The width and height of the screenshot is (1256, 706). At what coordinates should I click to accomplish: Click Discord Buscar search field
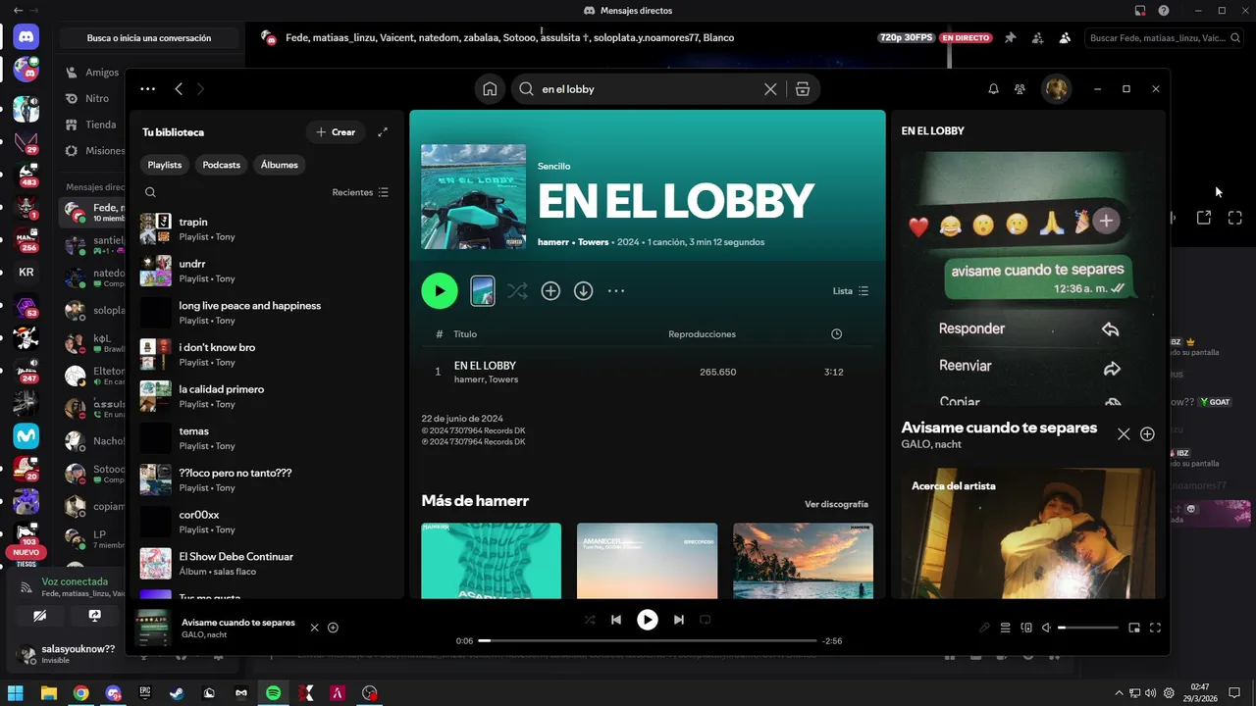(x=1165, y=37)
